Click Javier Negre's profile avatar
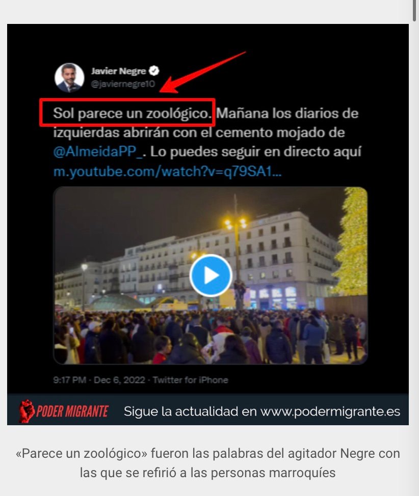This screenshot has width=419, height=496. (x=69, y=78)
